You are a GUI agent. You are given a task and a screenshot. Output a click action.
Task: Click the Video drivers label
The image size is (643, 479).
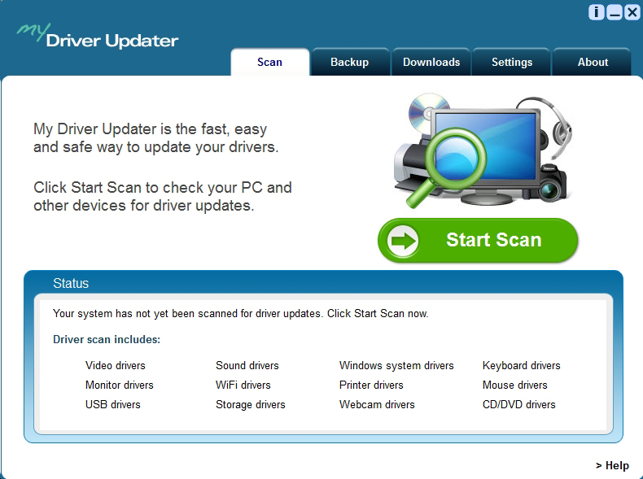[116, 366]
